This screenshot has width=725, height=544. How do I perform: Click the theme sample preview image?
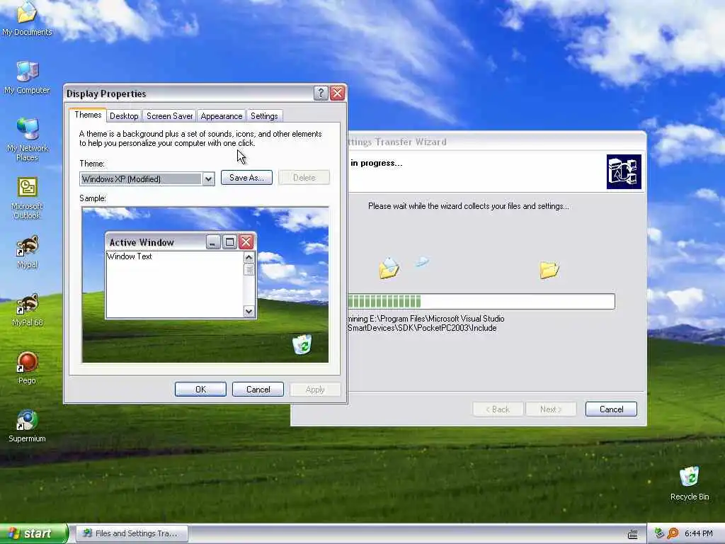pos(205,285)
